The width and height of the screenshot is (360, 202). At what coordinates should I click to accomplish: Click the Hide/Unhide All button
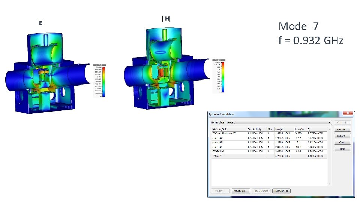coord(281,191)
